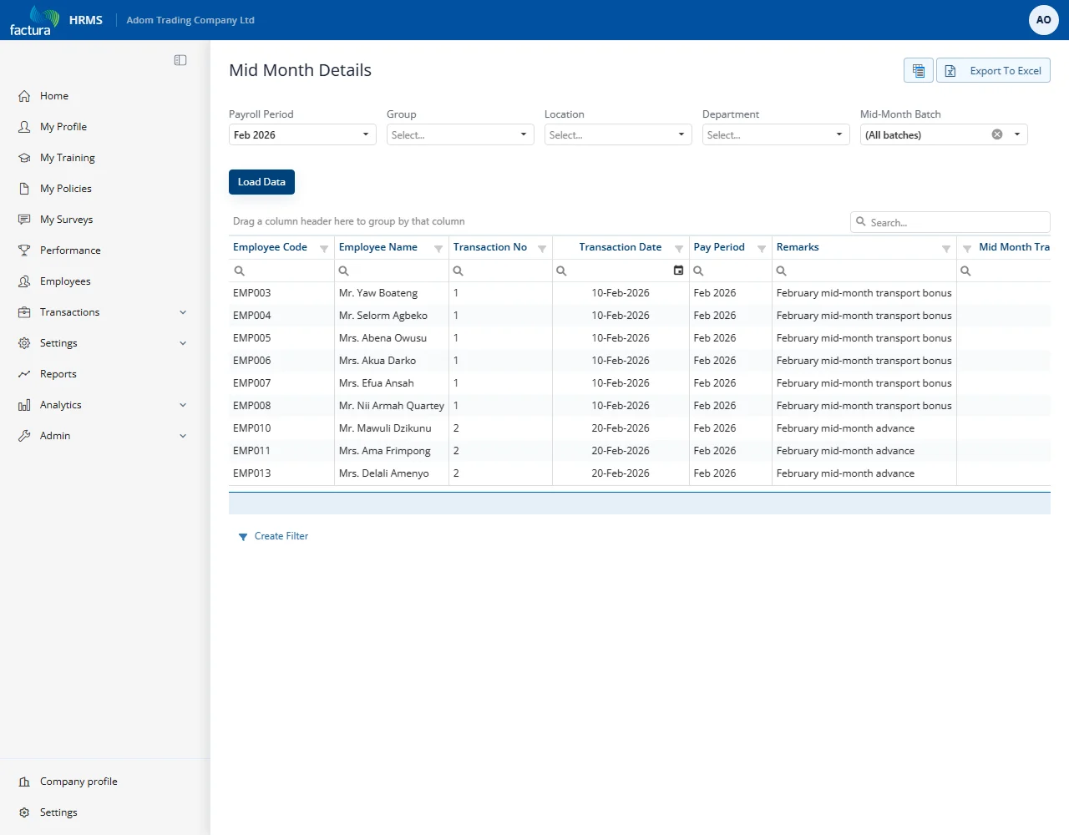This screenshot has width=1069, height=835.
Task: Open the Mid-Month Batch dropdown arrow
Action: point(1017,134)
